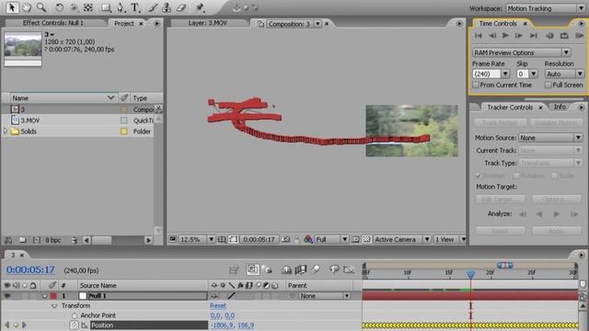Start RAM preview in Time Controls
This screenshot has width=589, height=331.
[x=579, y=36]
